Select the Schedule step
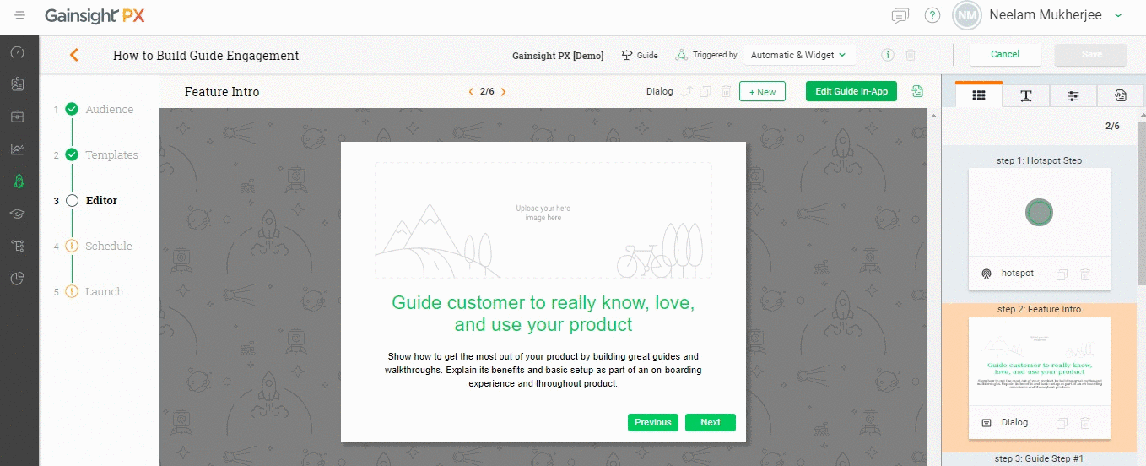 tap(108, 247)
